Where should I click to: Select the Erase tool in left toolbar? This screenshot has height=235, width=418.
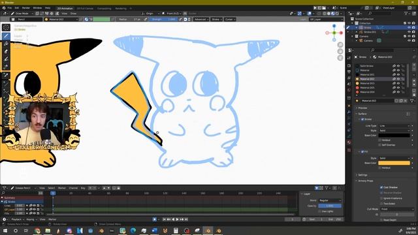pos(6,52)
